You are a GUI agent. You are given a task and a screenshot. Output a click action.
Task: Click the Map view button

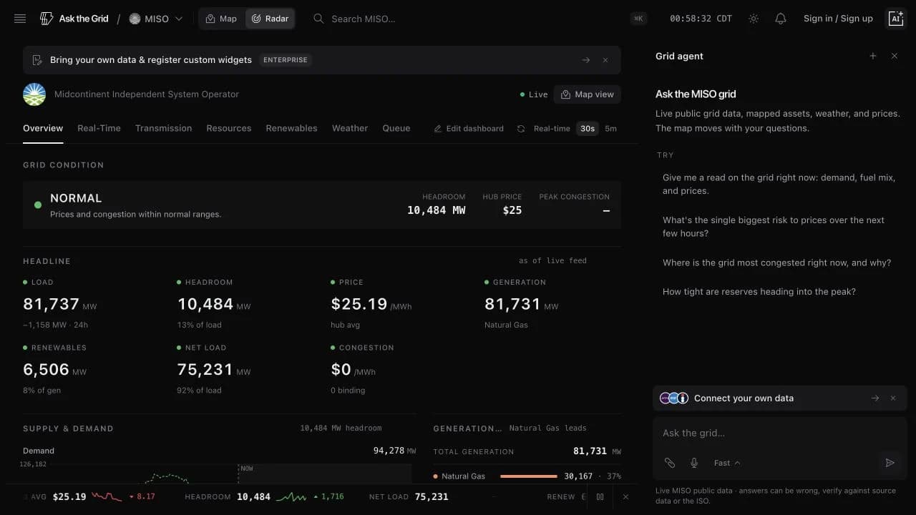coord(587,94)
